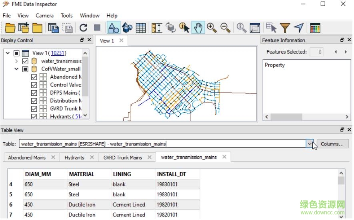Select the Pan hand tool
Image resolution: width=354 pixels, height=220 pixels.
pyautogui.click(x=198, y=28)
